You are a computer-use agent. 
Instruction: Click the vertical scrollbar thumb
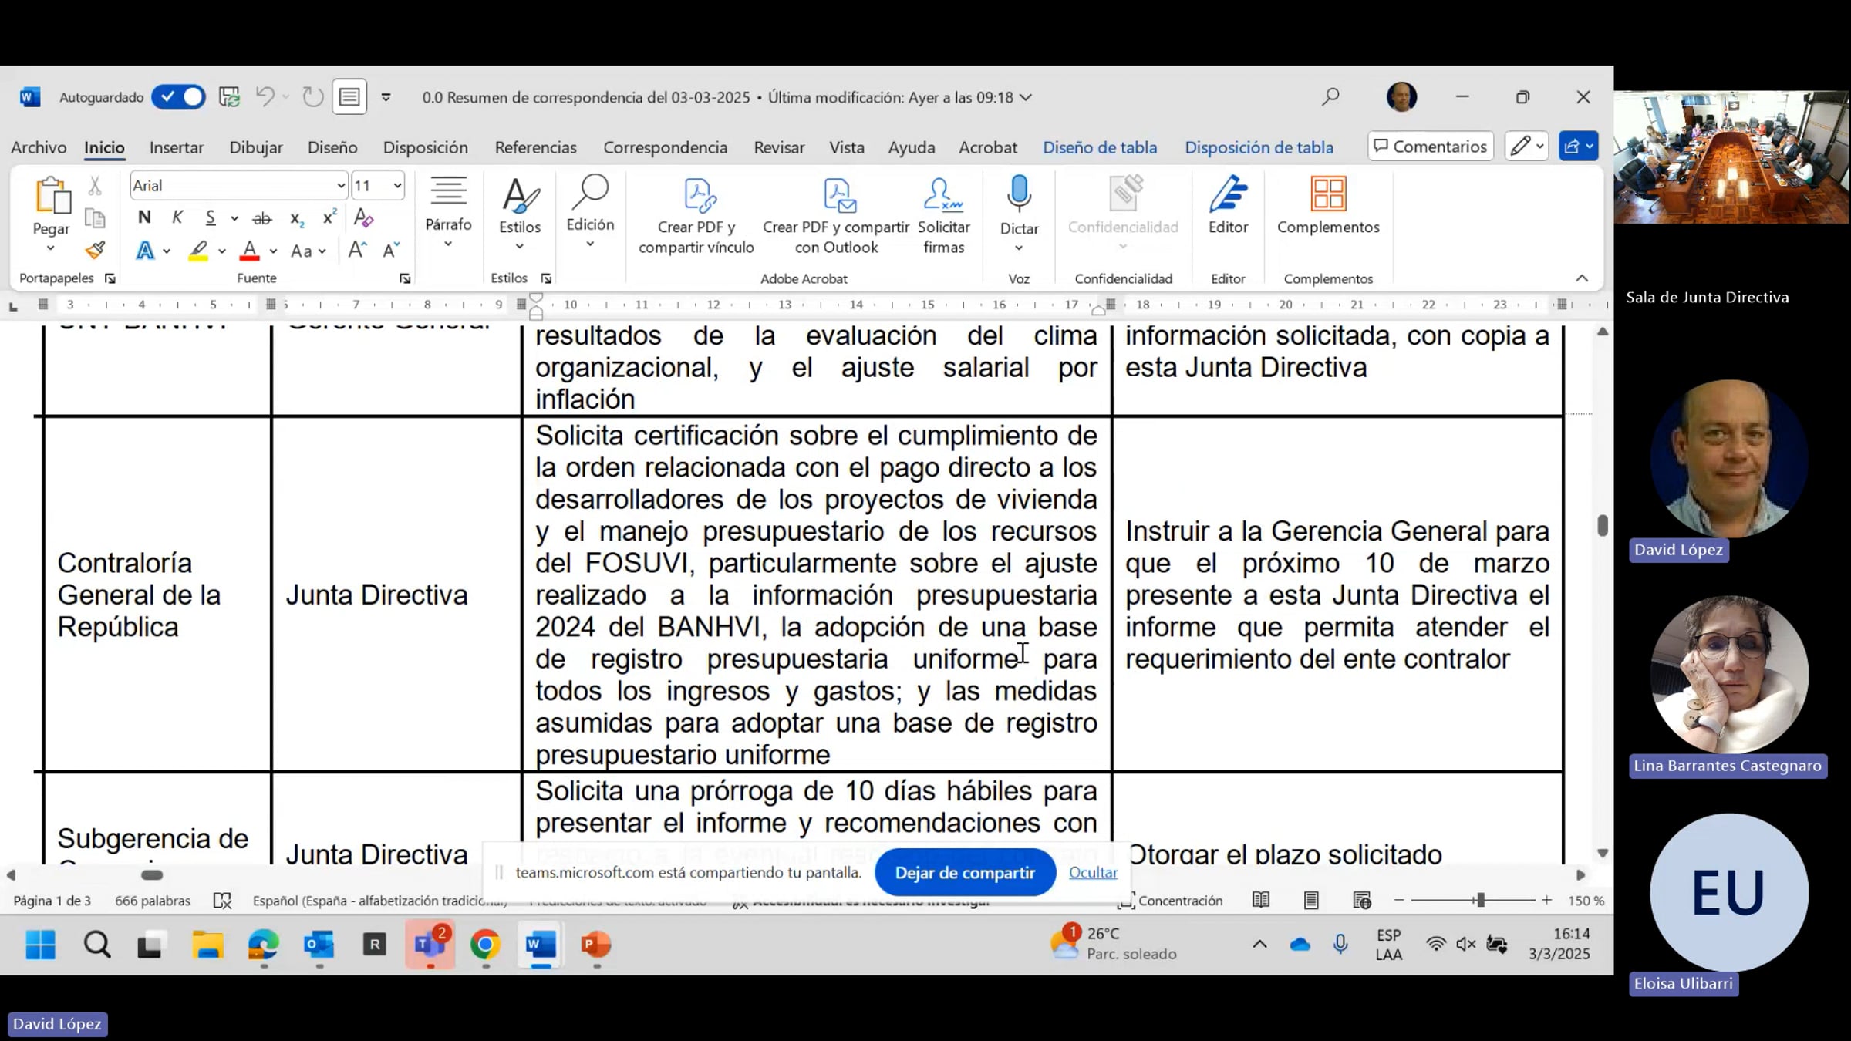[1603, 525]
